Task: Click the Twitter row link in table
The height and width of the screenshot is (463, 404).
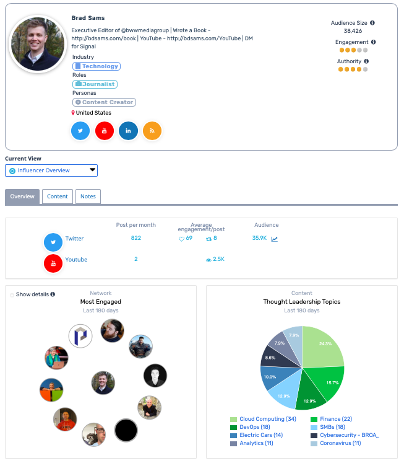Action: (74, 239)
